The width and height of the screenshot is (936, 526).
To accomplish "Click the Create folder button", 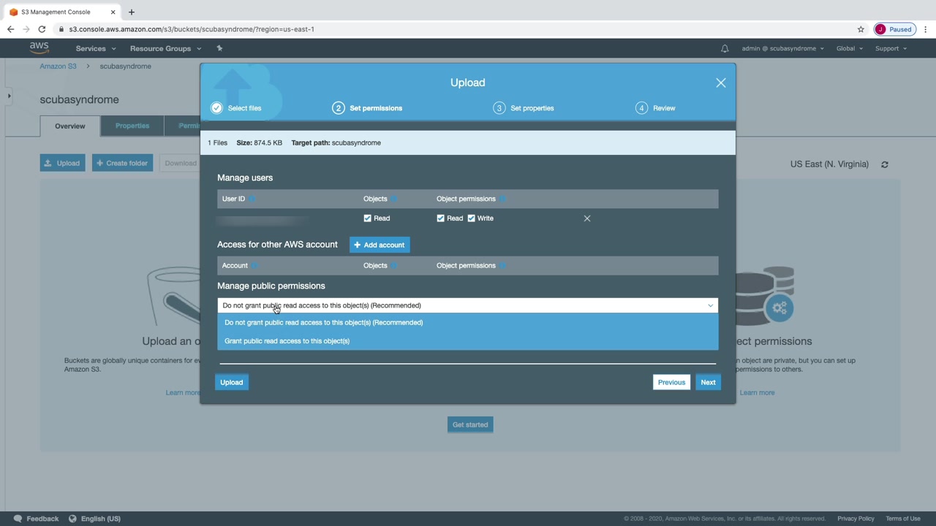I will pyautogui.click(x=122, y=163).
